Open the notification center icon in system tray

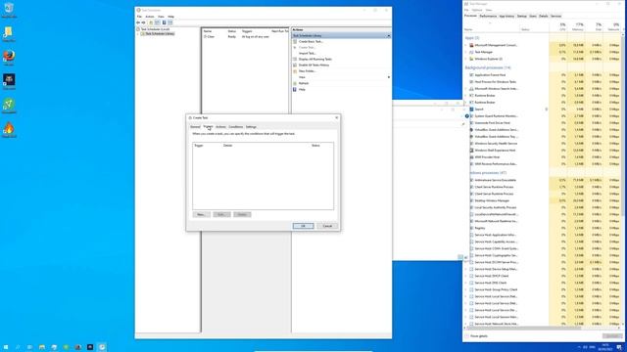click(x=619, y=348)
